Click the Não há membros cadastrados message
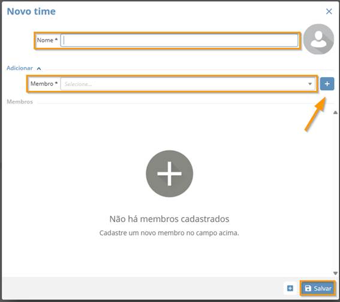 coord(169,219)
